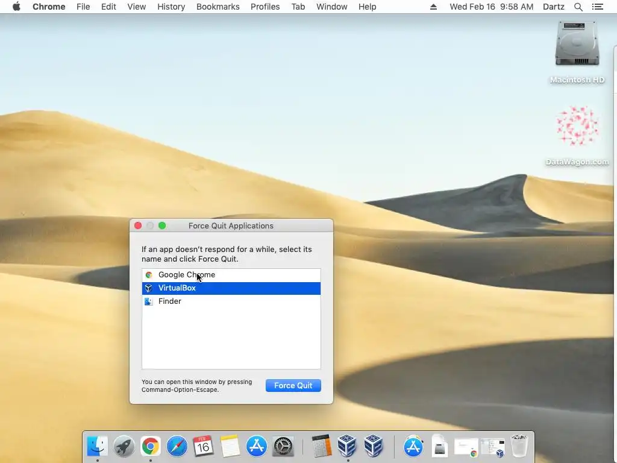Viewport: 617px width, 463px height.
Task: Open App Store icon beside Notes
Action: (x=257, y=446)
